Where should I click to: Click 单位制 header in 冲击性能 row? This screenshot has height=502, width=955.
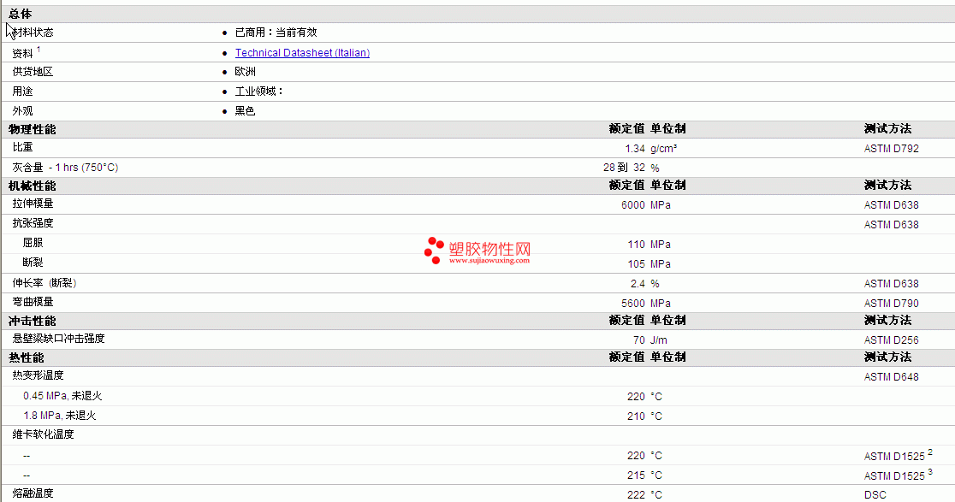(x=668, y=320)
